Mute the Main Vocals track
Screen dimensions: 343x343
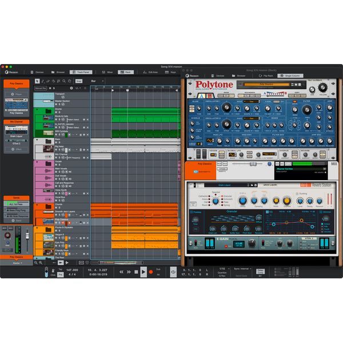click(x=56, y=172)
